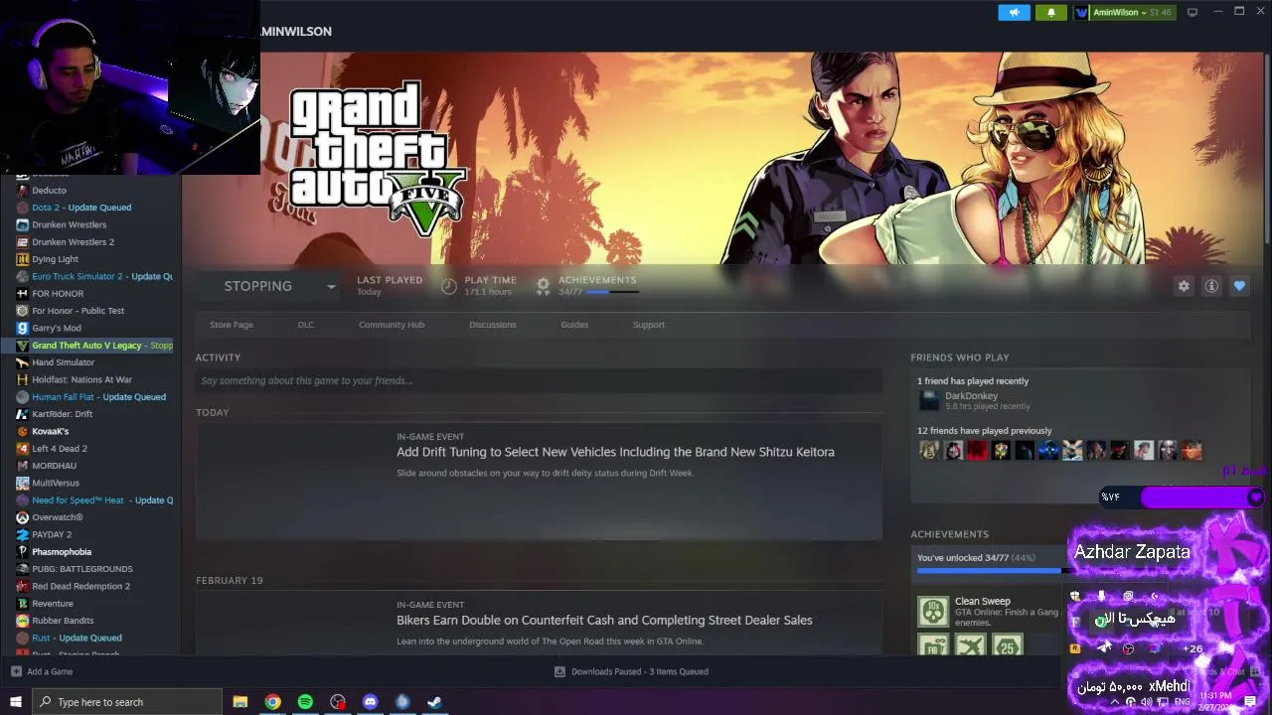The width and height of the screenshot is (1272, 715).
Task: Open the DLC tab
Action: point(306,325)
